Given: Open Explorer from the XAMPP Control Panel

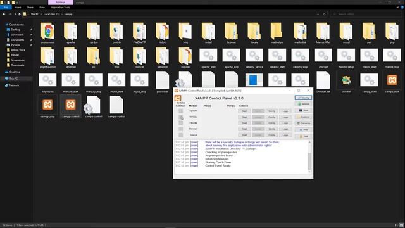Looking at the screenshot, I should (303, 117).
